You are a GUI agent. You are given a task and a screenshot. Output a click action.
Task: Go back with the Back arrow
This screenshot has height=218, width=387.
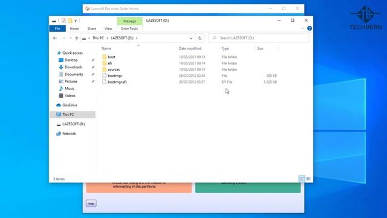(55, 38)
